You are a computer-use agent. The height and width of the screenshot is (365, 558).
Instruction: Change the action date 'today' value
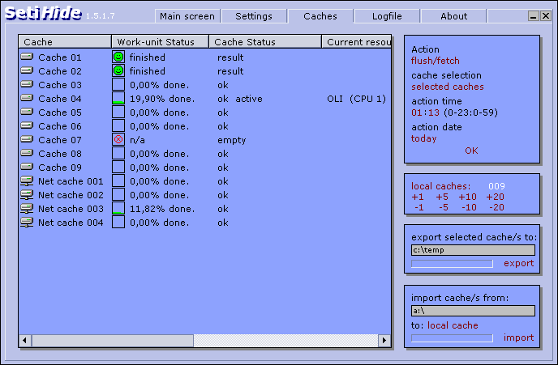click(424, 138)
